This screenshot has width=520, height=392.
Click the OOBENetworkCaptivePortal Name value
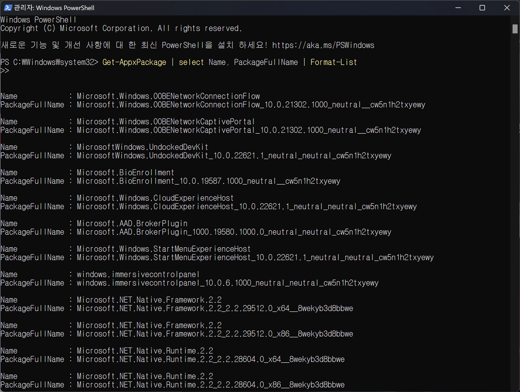(x=166, y=121)
